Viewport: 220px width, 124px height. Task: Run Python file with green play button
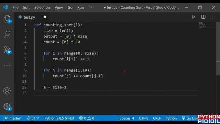194,17
